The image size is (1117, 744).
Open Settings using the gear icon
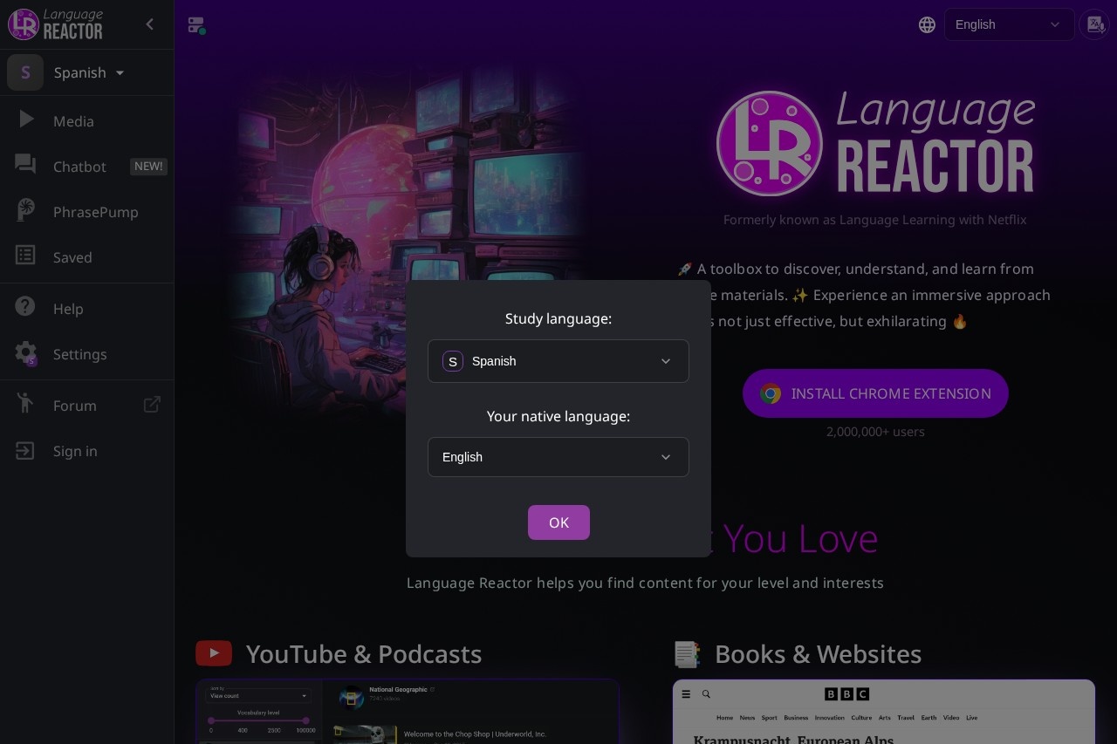tap(25, 354)
